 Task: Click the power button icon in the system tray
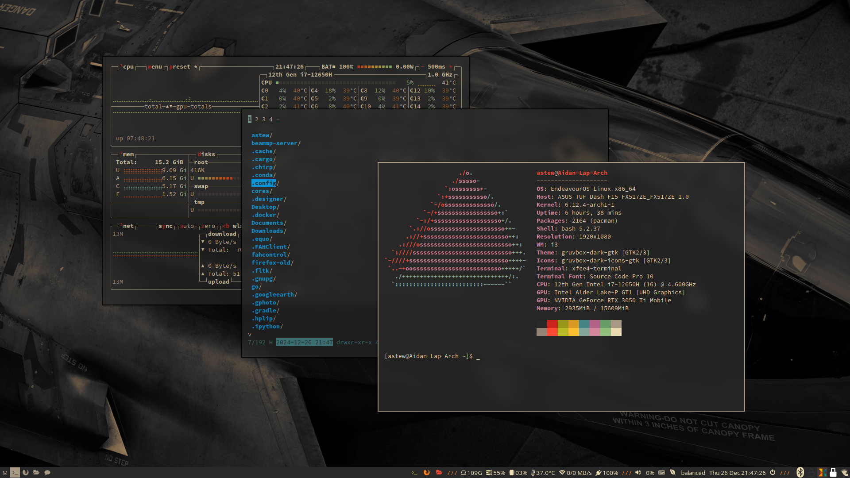(x=773, y=472)
